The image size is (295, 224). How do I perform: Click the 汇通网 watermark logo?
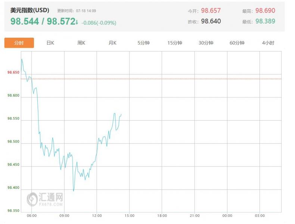[x=45, y=199]
